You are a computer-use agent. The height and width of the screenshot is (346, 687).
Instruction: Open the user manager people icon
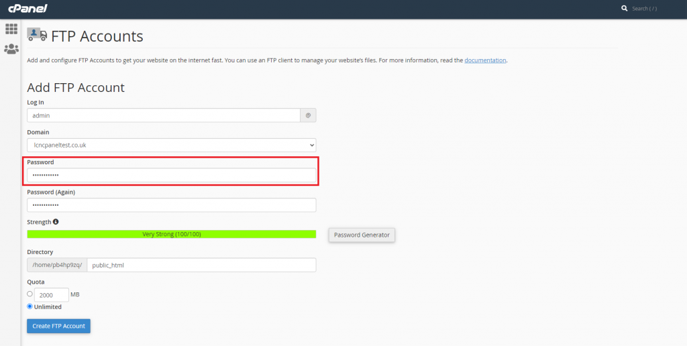(11, 49)
